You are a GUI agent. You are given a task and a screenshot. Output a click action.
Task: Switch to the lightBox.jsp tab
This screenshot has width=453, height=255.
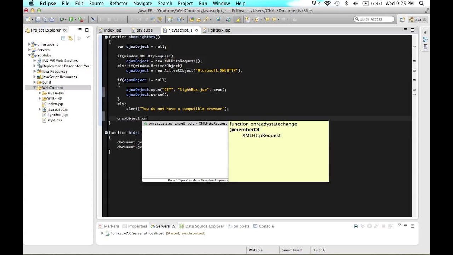tap(219, 30)
